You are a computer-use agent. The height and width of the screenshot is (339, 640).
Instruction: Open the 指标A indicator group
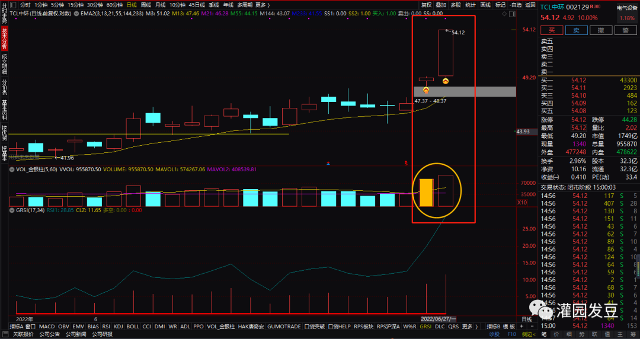click(x=17, y=327)
